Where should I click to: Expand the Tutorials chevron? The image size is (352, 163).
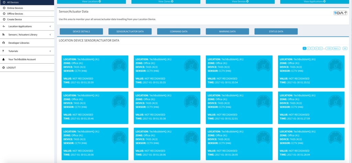(50, 51)
